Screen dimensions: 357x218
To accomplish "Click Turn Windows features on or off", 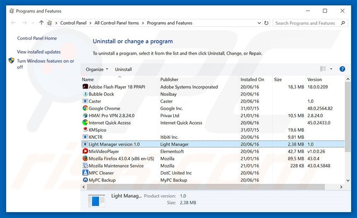I will tap(45, 64).
